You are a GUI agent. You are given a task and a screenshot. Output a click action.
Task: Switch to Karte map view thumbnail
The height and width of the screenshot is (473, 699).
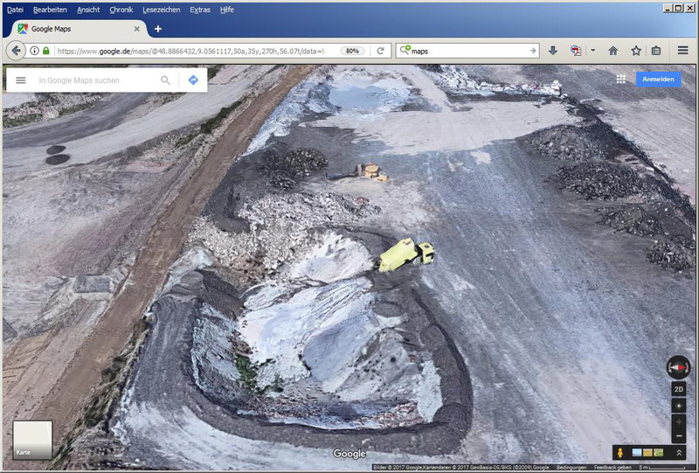click(x=32, y=440)
